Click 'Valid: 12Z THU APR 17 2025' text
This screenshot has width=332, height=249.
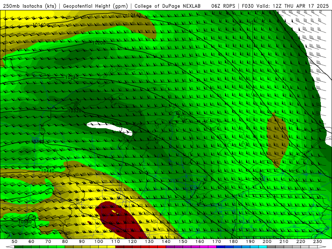(293, 6)
